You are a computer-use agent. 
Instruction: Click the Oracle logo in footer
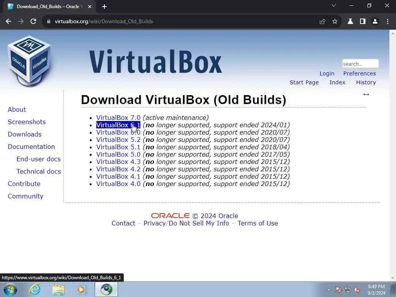pos(170,216)
